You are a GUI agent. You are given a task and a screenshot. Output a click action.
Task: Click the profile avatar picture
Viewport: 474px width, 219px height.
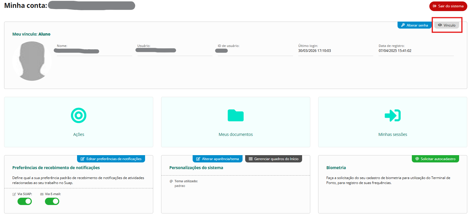pos(32,61)
